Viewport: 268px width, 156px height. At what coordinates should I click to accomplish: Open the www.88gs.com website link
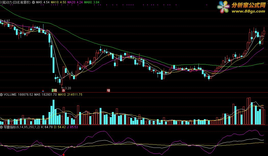(248, 11)
